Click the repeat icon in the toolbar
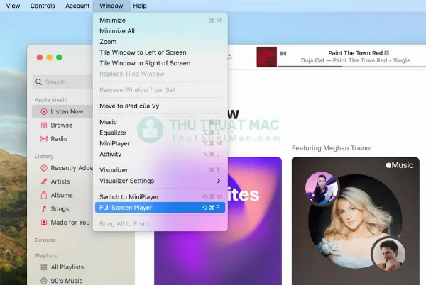 [x=229, y=57]
